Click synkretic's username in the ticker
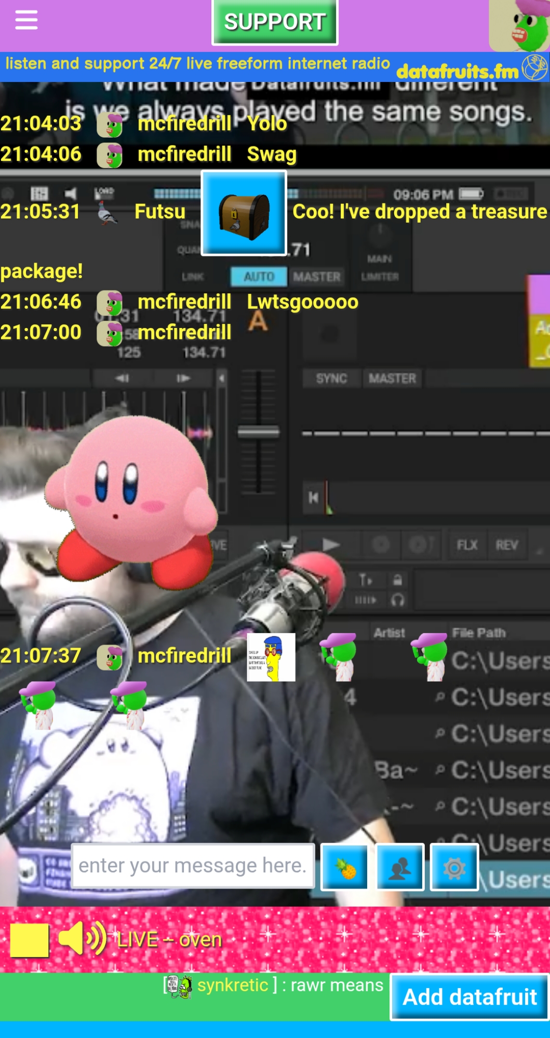The image size is (550, 1038). [233, 985]
